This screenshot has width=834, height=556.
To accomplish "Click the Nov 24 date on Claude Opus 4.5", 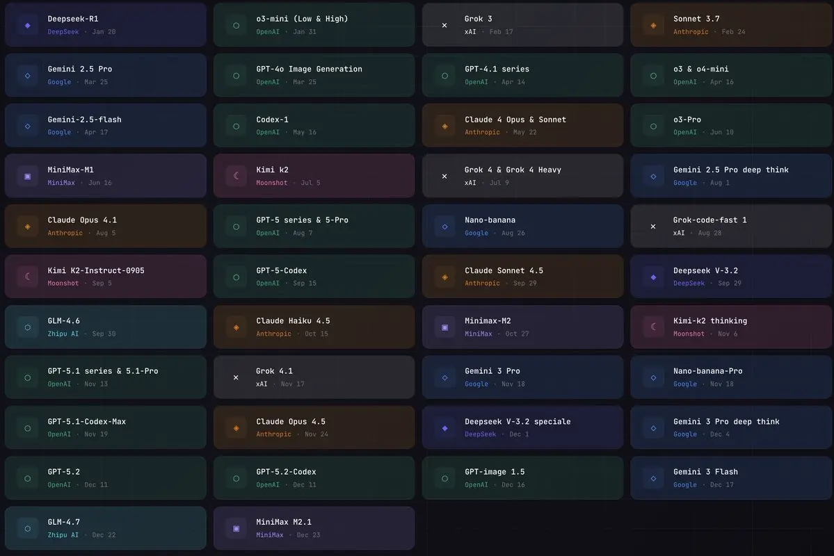I will tap(316, 434).
